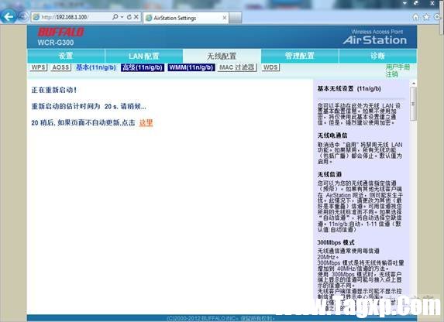The image size is (444, 322).
Task: Open the 用户手册 link
Action: pyautogui.click(x=398, y=67)
